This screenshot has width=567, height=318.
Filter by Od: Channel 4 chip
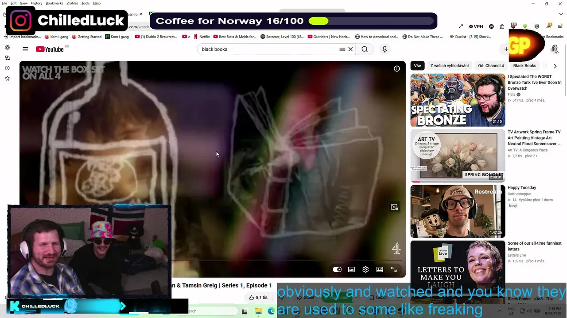point(491,66)
